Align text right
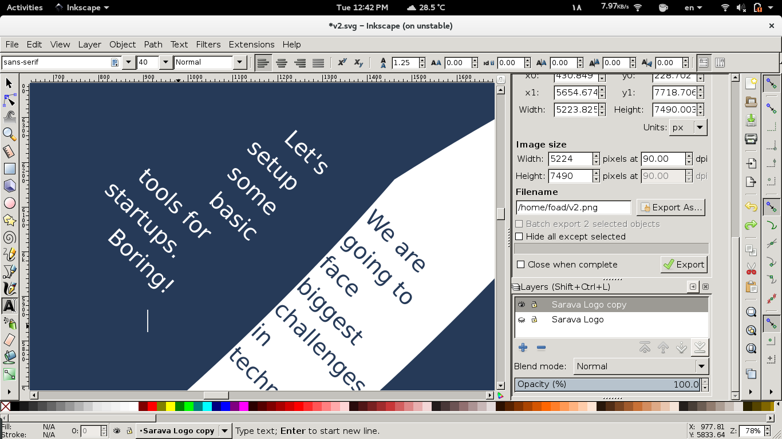The image size is (782, 439). click(299, 63)
